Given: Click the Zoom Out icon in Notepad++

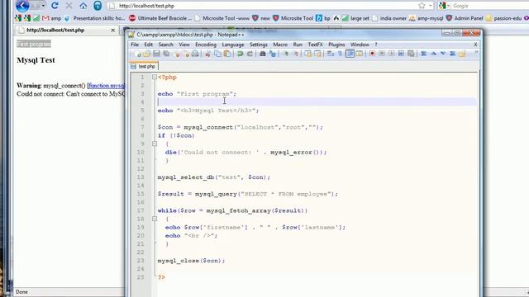Looking at the screenshot, I should (x=295, y=54).
